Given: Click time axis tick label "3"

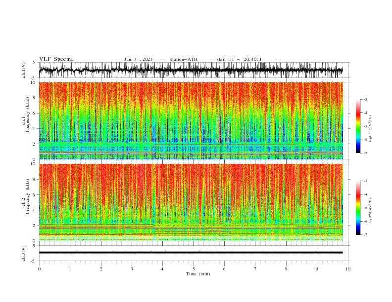Looking at the screenshot, I should point(132,269).
